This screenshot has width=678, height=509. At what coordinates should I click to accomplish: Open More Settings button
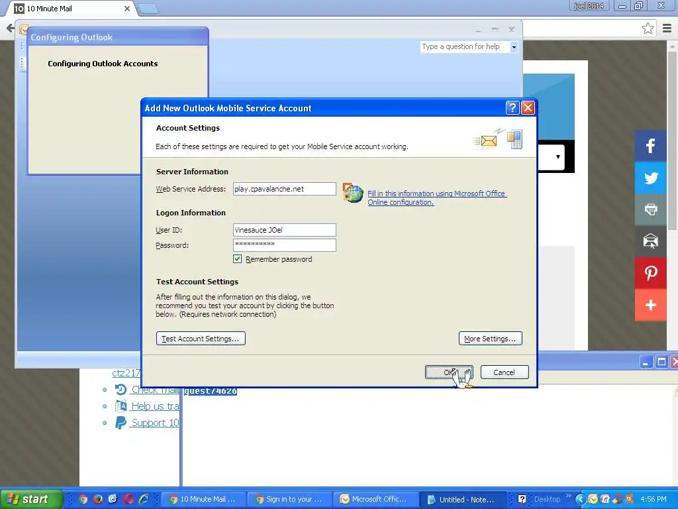click(x=490, y=339)
